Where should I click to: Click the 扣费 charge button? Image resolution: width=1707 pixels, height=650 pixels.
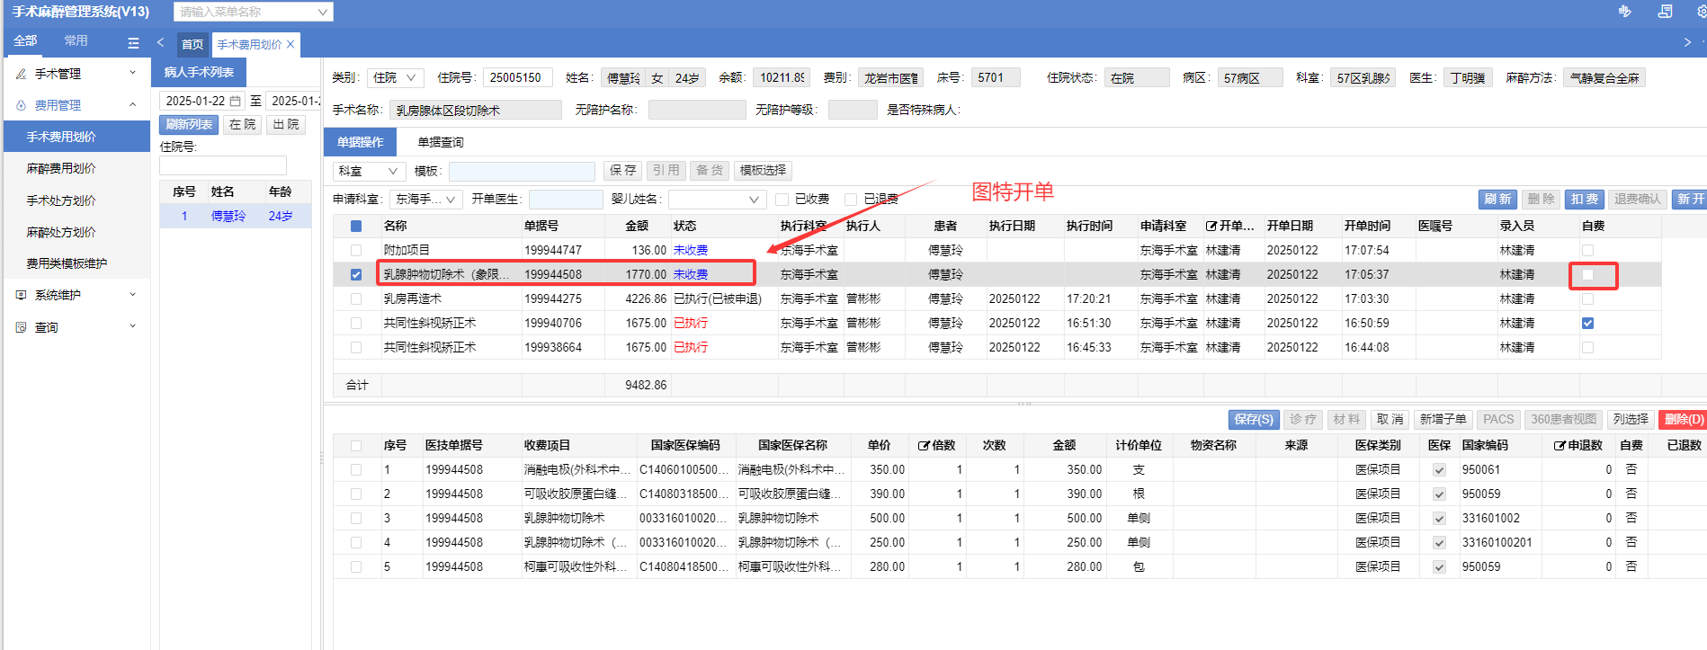click(1585, 200)
